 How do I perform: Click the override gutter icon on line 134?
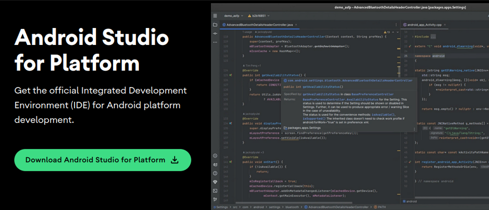coord(231,123)
